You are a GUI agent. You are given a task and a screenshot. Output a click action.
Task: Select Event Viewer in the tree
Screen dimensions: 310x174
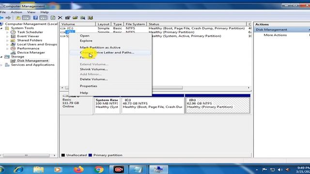(28, 36)
